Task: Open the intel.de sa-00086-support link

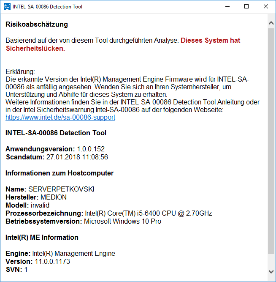Action: 60,118
